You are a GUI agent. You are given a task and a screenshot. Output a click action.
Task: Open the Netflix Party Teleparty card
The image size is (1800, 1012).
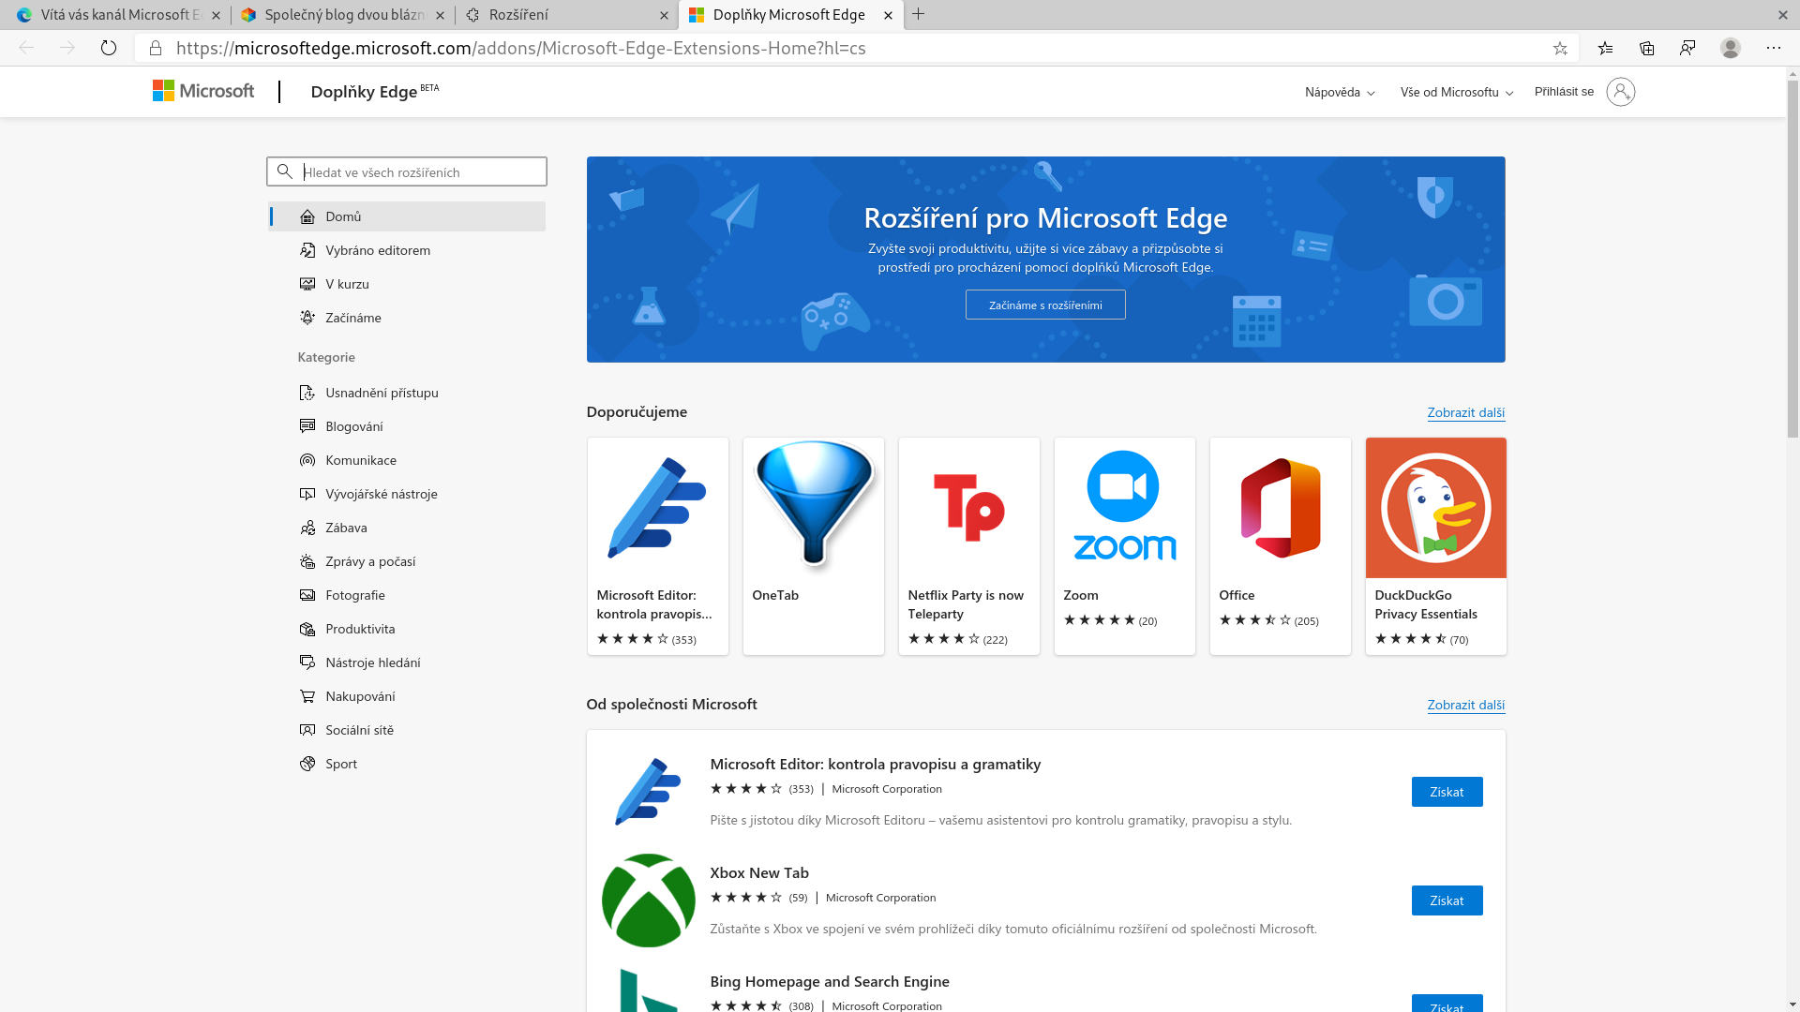969,546
